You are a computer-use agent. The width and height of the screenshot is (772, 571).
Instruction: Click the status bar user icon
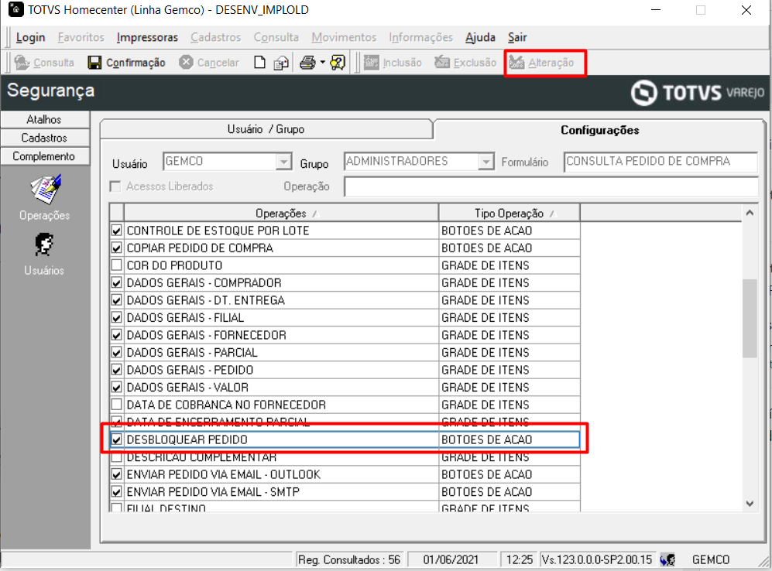pyautogui.click(x=667, y=559)
